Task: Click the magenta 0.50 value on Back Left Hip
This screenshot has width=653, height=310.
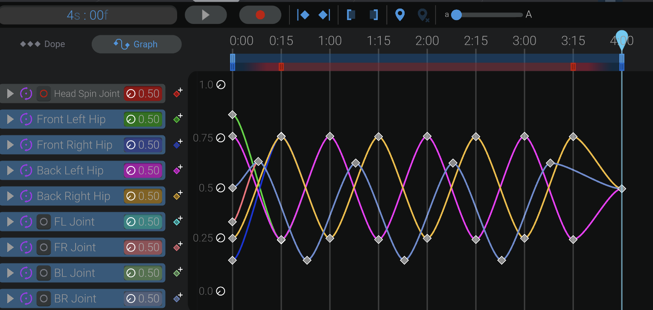Action: [142, 170]
